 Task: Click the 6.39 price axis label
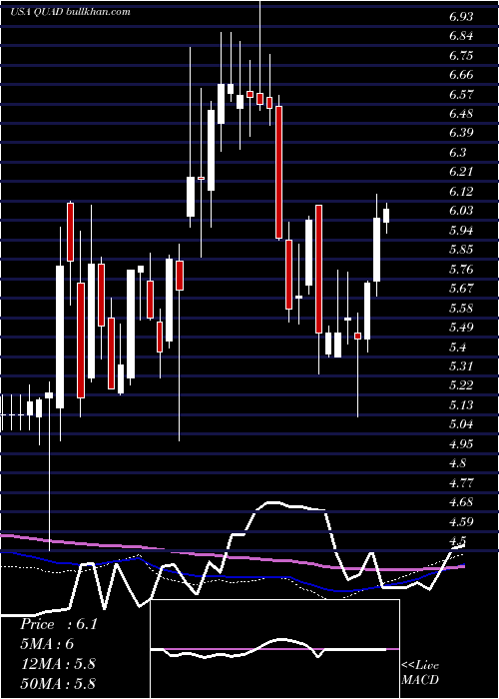(x=461, y=133)
